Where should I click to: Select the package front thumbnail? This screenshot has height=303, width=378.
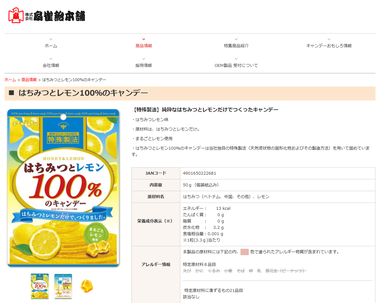[40, 286]
